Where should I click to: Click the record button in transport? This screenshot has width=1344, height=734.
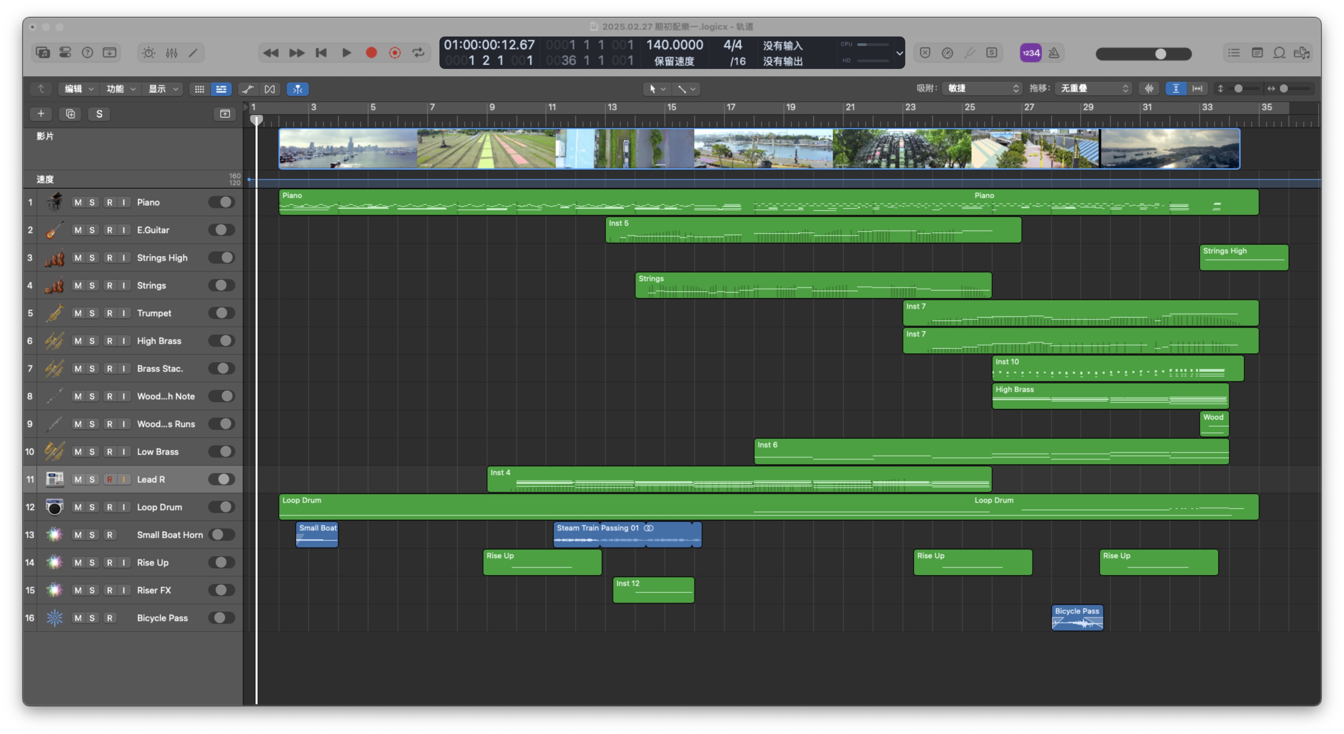click(x=371, y=53)
